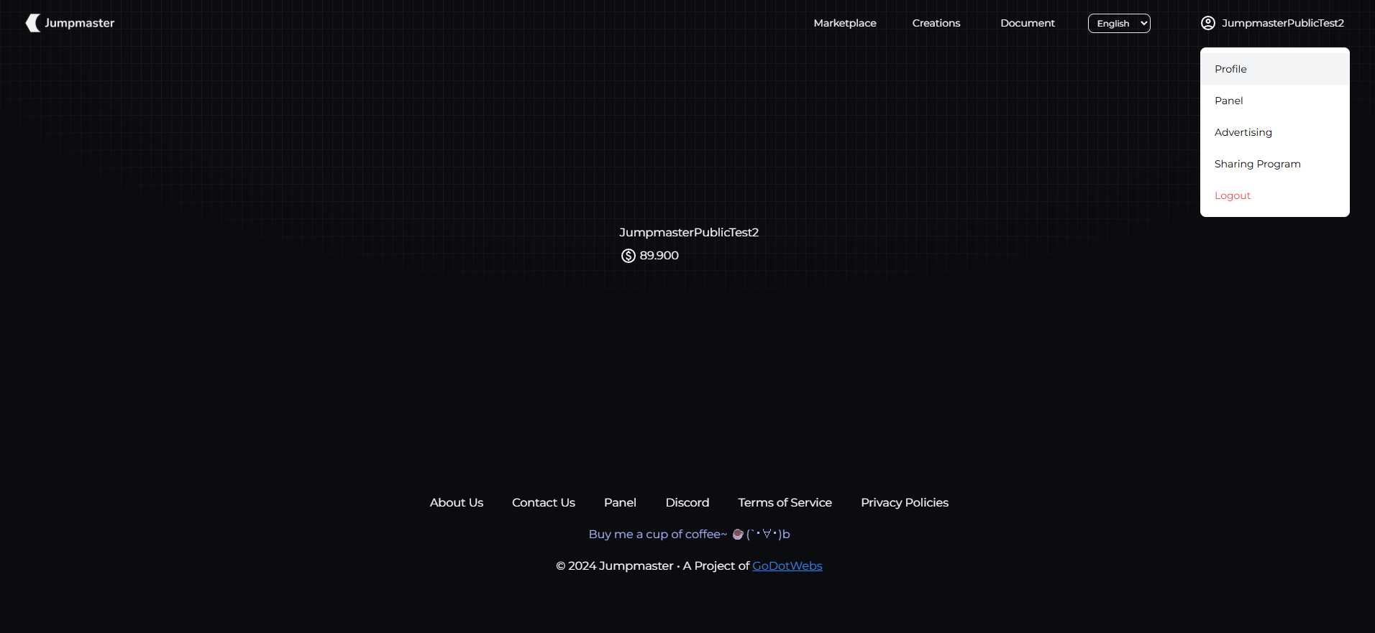This screenshot has width=1375, height=633.
Task: Open the Contact Us footer link
Action: point(544,502)
